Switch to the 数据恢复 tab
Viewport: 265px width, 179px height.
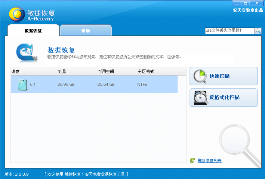[x=33, y=31]
